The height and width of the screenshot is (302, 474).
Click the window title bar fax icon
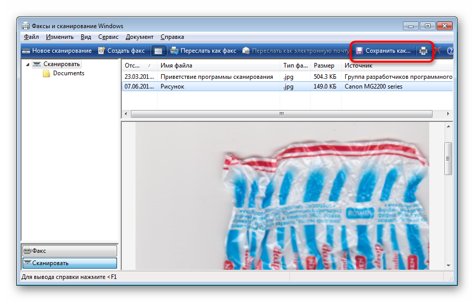coord(26,26)
